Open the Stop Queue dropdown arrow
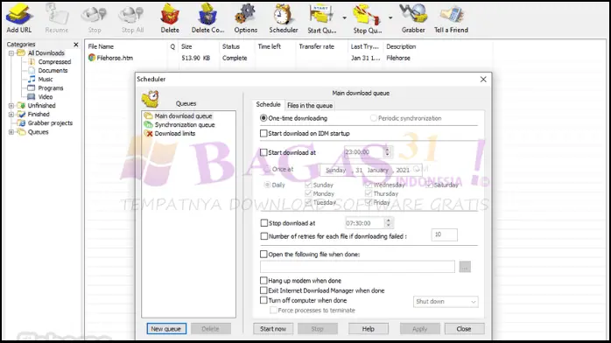Screen dimensions: 611x343 tap(390, 17)
